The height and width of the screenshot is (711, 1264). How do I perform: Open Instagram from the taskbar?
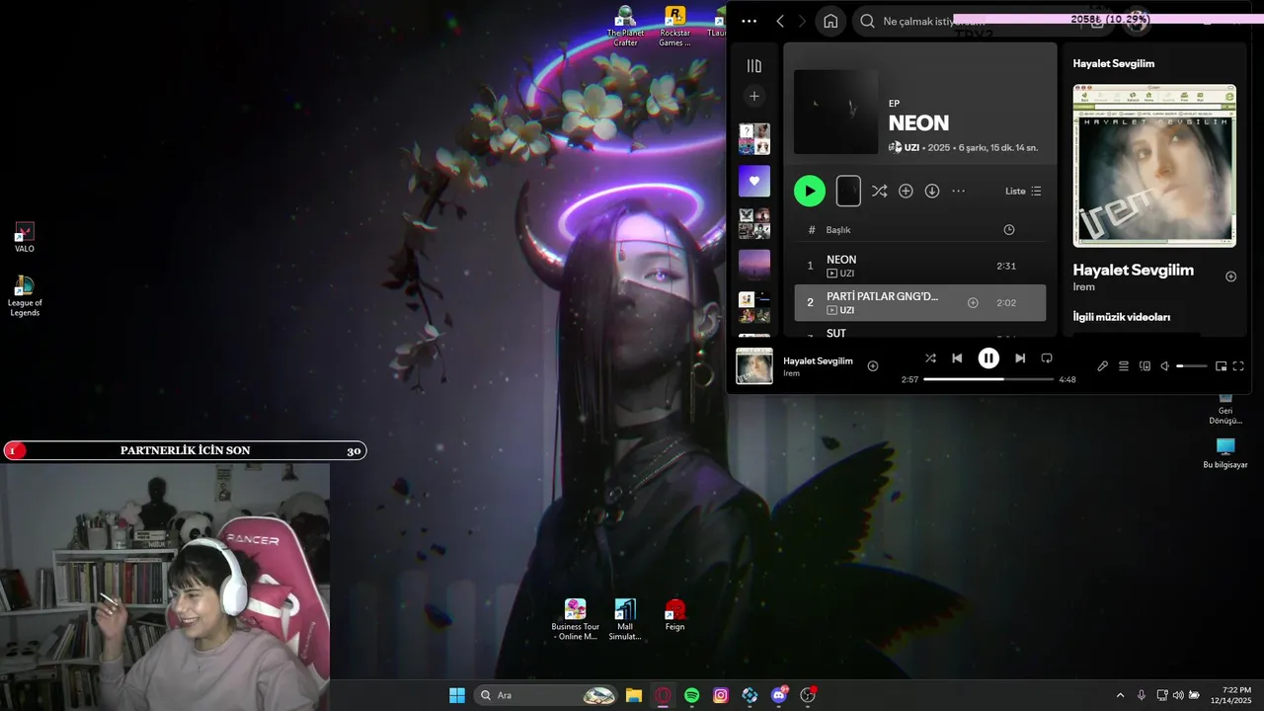point(721,695)
